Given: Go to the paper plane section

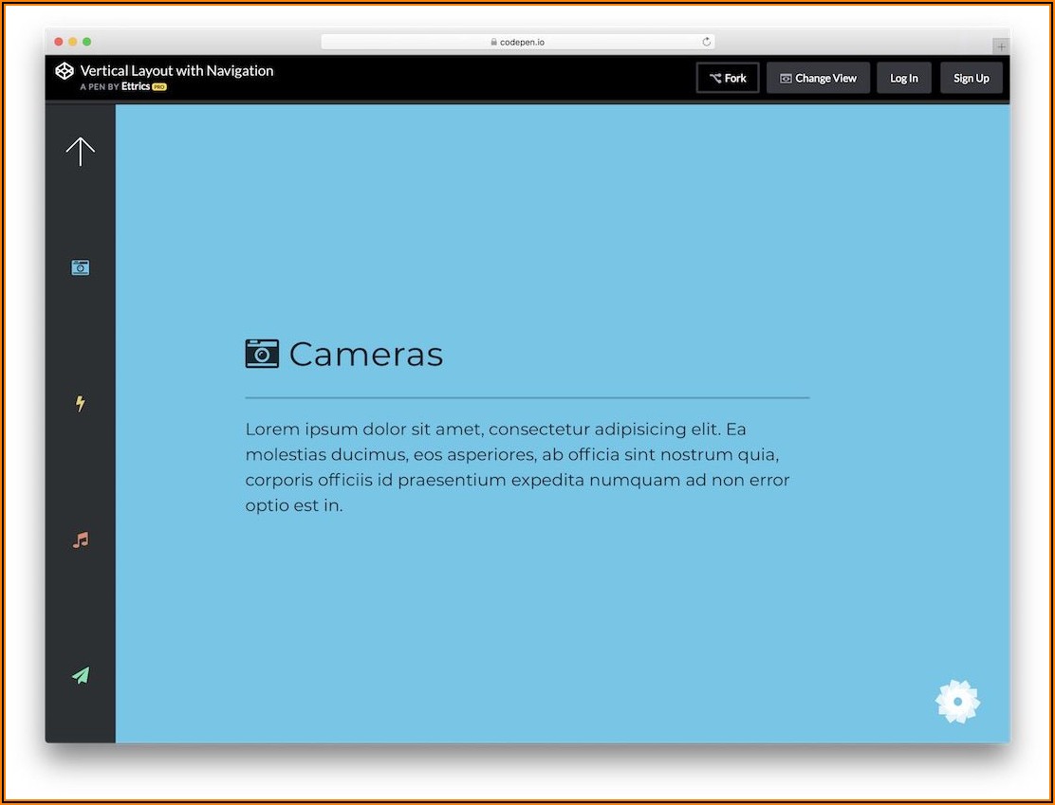Looking at the screenshot, I should pyautogui.click(x=81, y=676).
